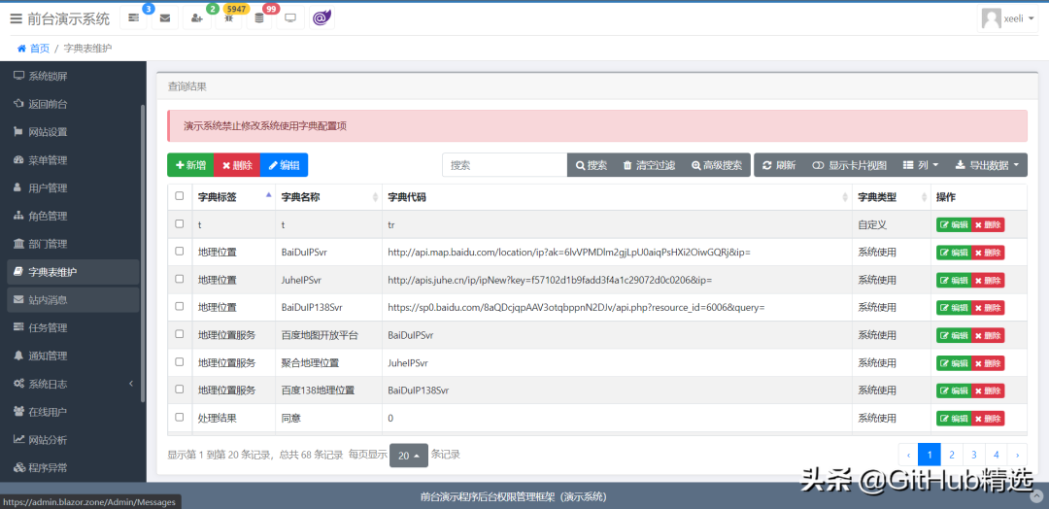The width and height of the screenshot is (1049, 509).
Task: Open 站内消息 in the sidebar
Action: [x=73, y=299]
